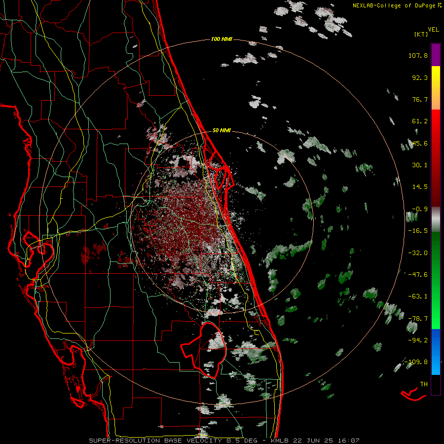Click the 61.2 legend value
The height and width of the screenshot is (444, 444).
coord(420,121)
